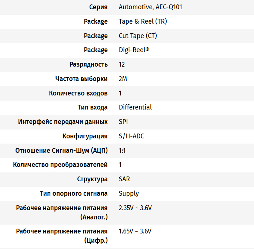Select the 'SPI' interface value

pos(123,122)
